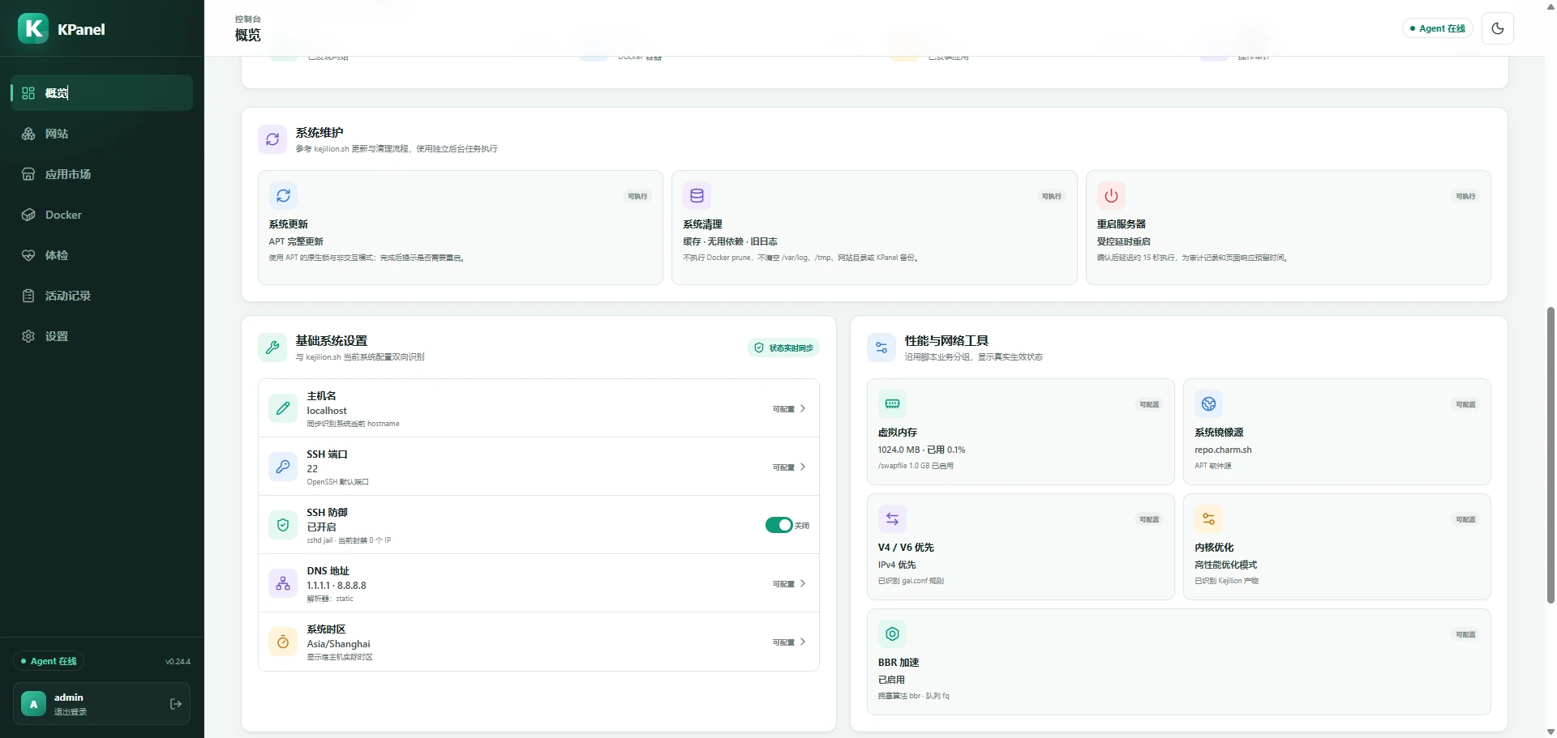
Task: Click timezone value Asia/Shanghai
Action: pos(338,644)
